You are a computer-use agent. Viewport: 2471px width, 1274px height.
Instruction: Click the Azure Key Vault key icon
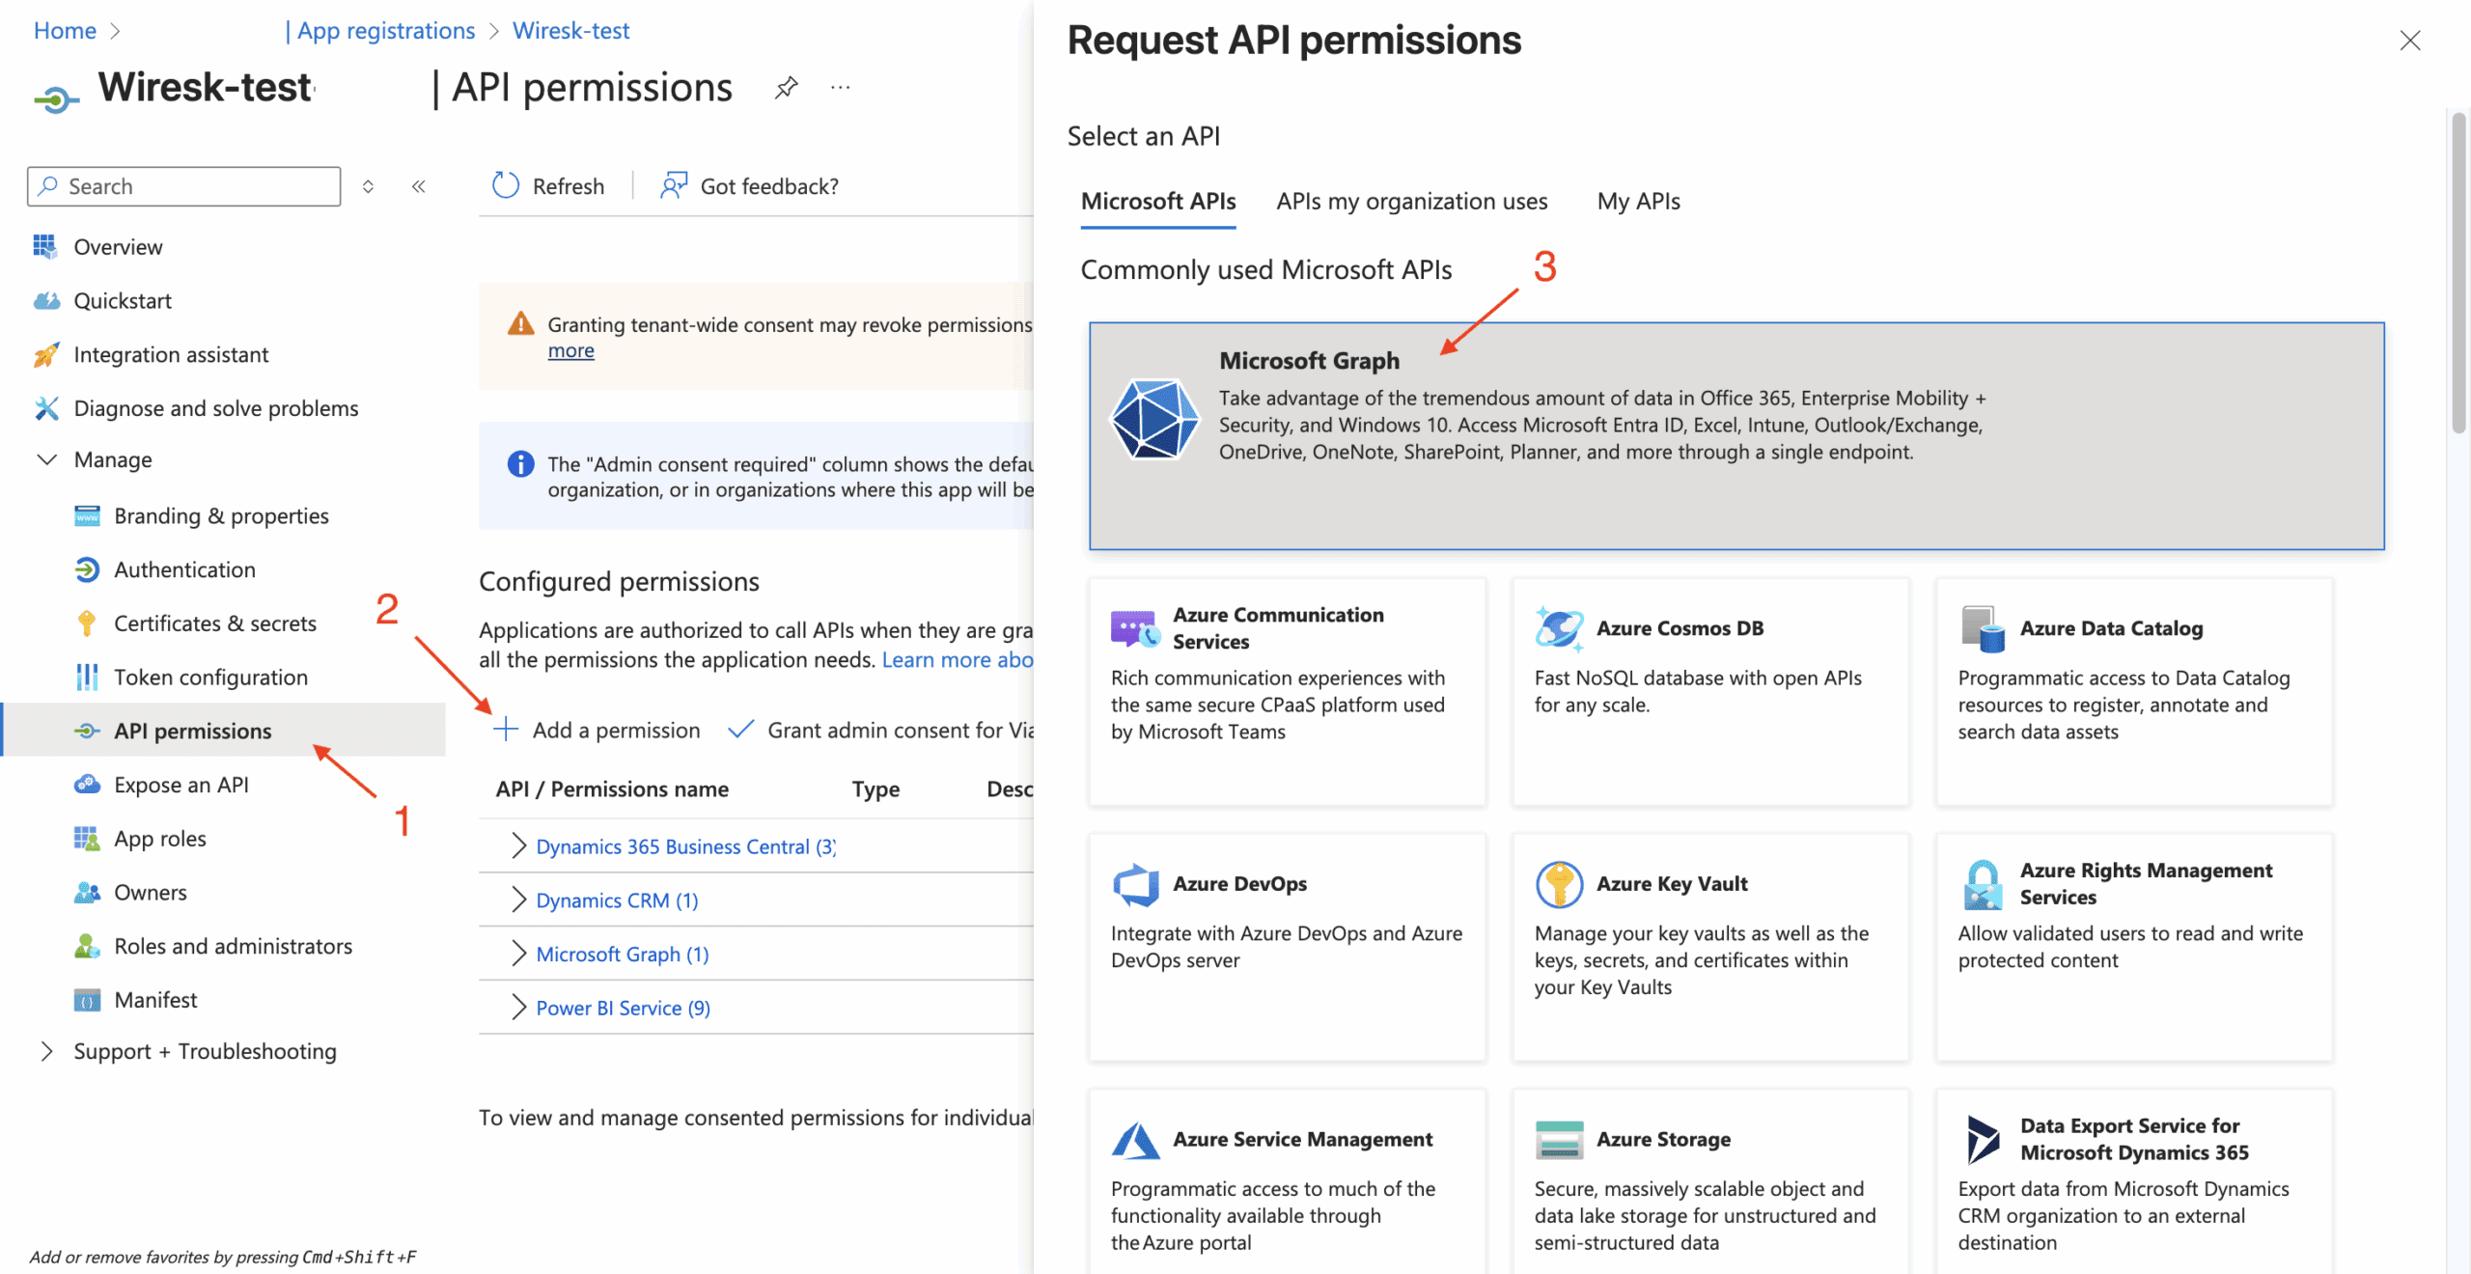(1559, 884)
